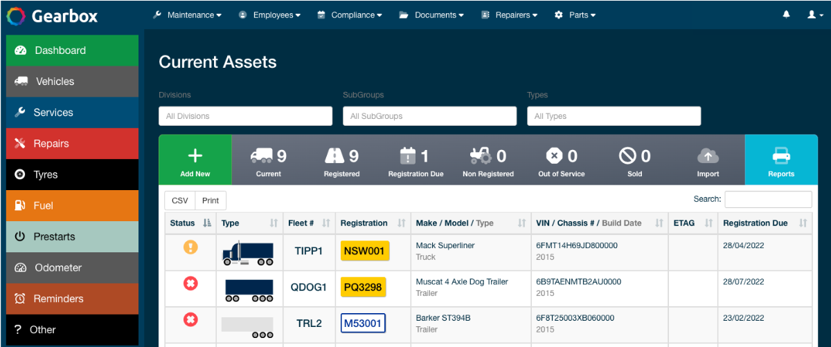This screenshot has width=831, height=347.
Task: Open Tyres section in the sidebar
Action: (x=72, y=175)
